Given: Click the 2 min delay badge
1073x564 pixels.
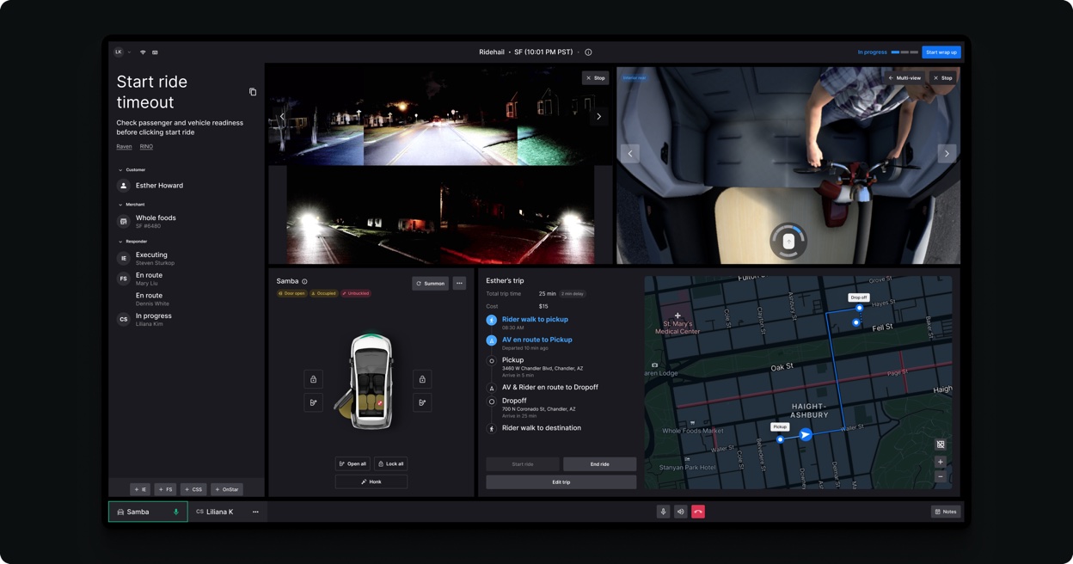Looking at the screenshot, I should [573, 294].
